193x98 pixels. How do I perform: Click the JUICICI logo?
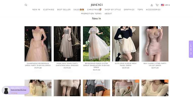[x=96, y=5]
